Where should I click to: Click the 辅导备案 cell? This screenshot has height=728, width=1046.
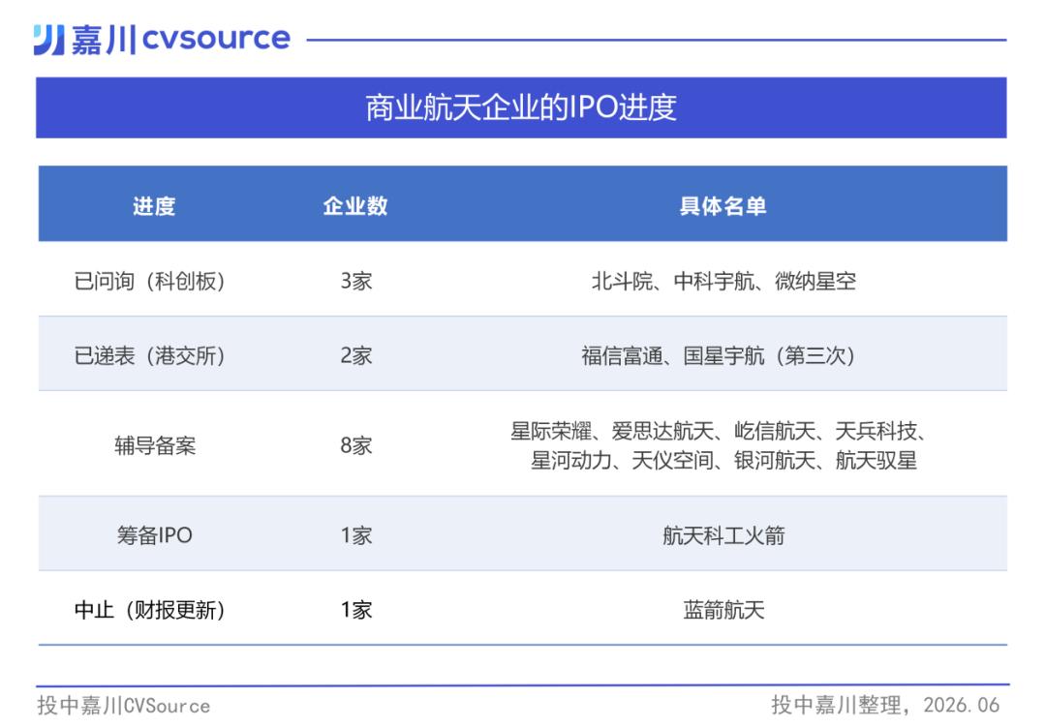tap(155, 444)
